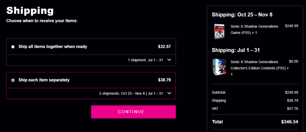Open the Sonic X Shadow Generations Game (PS5) title

coord(254,29)
